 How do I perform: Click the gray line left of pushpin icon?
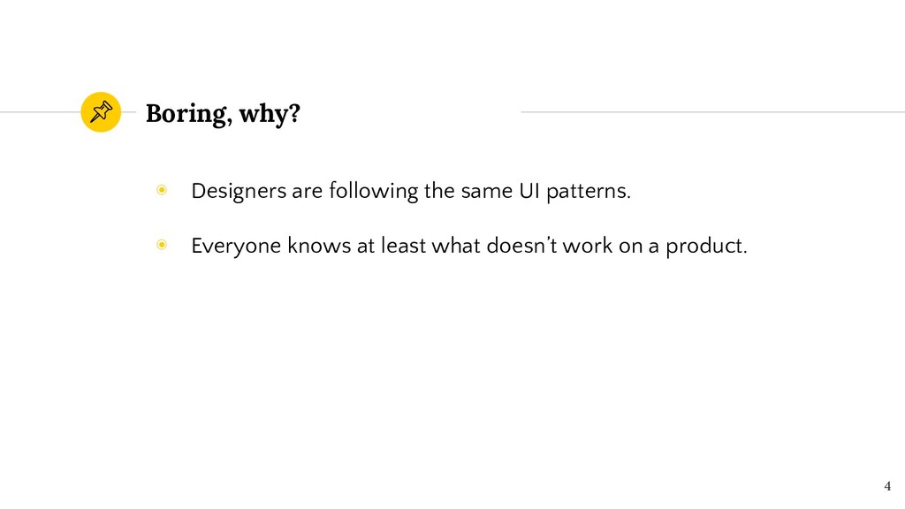pyautogui.click(x=41, y=112)
